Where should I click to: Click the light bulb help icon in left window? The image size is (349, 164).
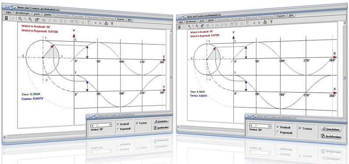coord(112,23)
